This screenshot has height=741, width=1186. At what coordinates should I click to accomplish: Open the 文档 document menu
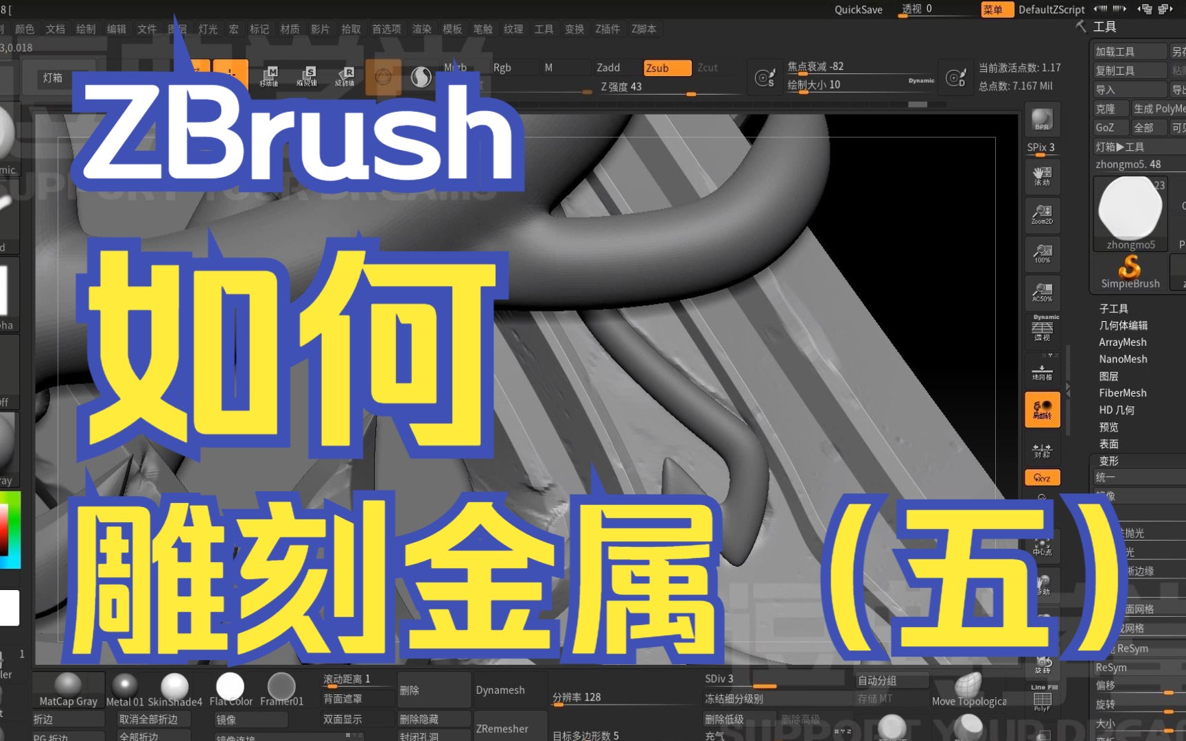tap(56, 29)
